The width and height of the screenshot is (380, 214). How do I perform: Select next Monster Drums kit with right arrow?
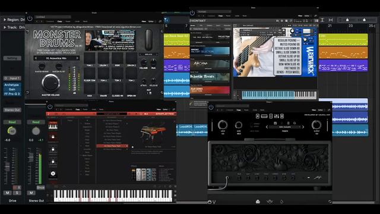77,58
